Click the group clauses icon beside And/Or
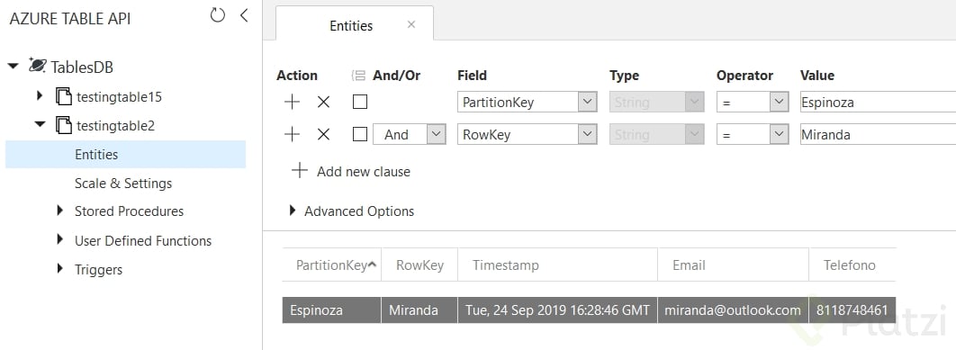956x350 pixels. [358, 76]
